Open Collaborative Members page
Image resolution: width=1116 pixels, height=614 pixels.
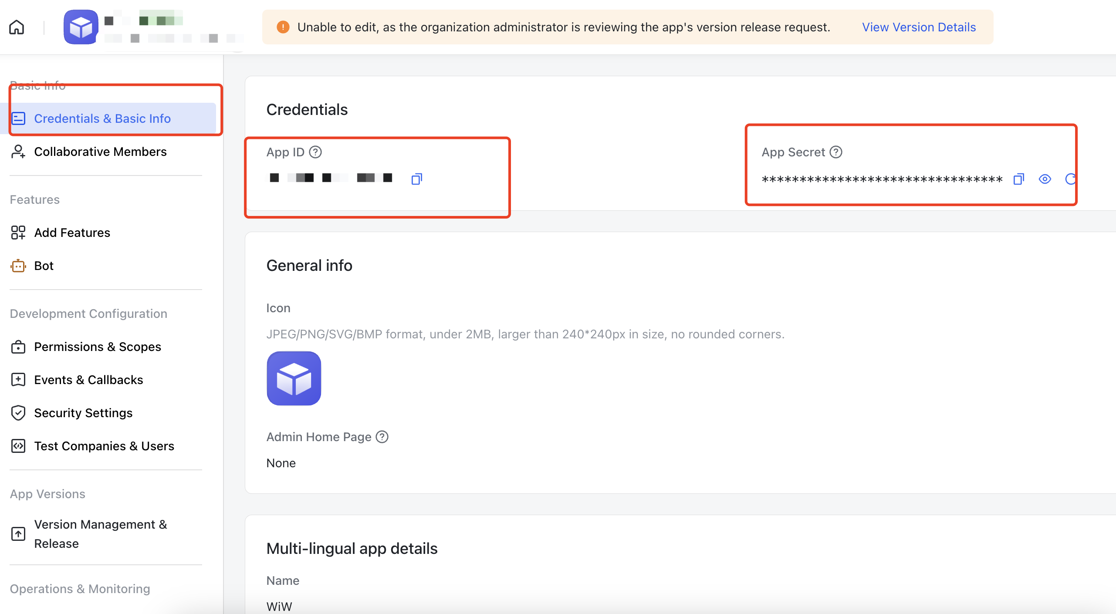100,152
